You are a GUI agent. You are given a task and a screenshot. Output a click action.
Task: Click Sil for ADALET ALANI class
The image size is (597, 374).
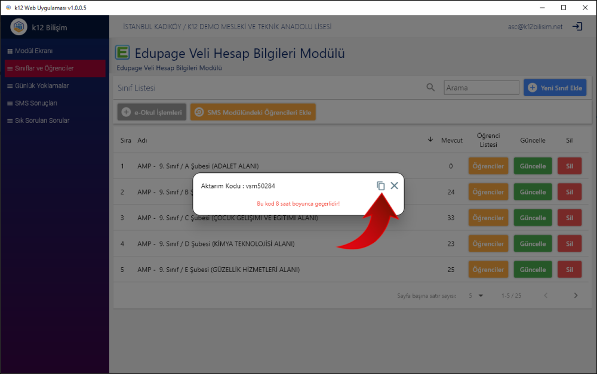tap(570, 166)
